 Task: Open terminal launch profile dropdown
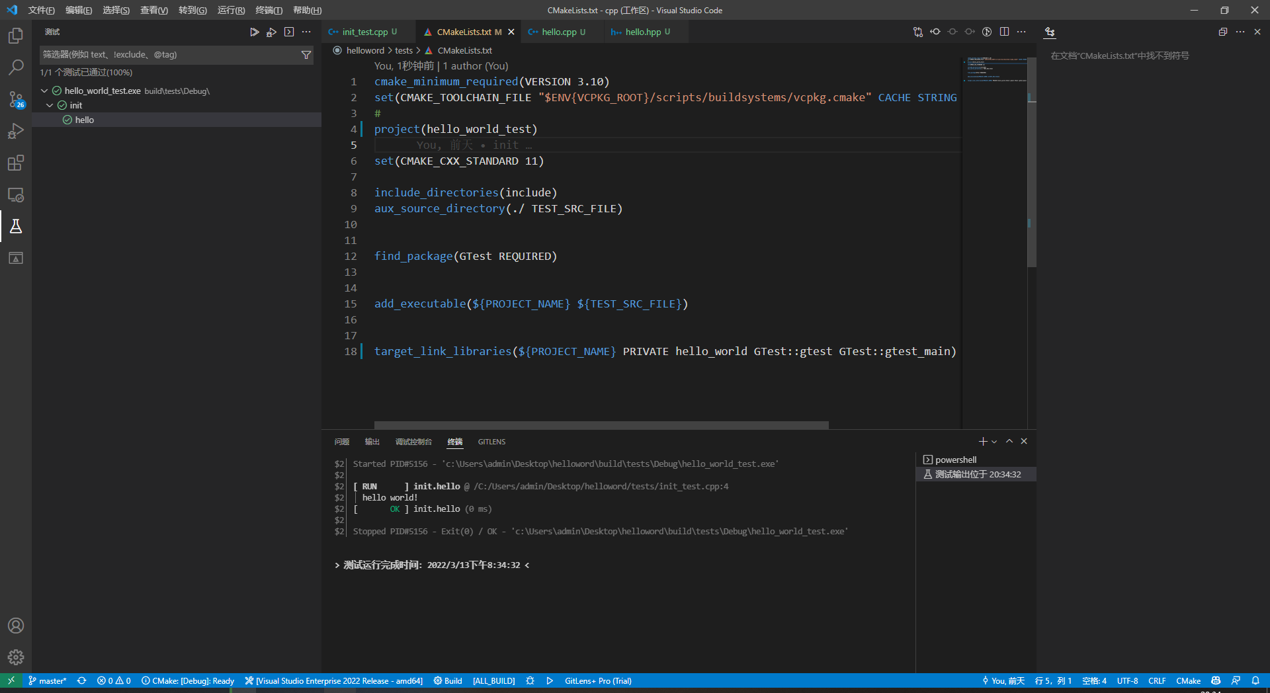pos(994,442)
